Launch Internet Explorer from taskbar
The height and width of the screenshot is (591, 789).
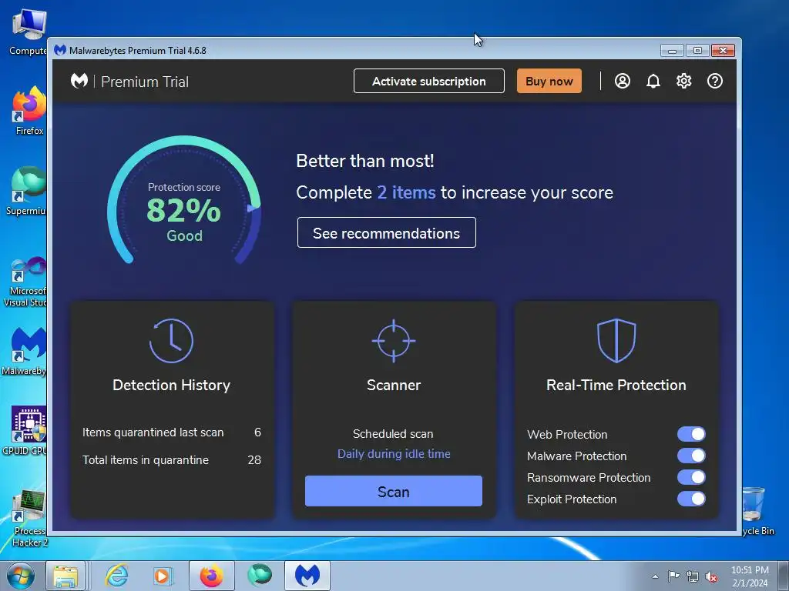pyautogui.click(x=117, y=576)
